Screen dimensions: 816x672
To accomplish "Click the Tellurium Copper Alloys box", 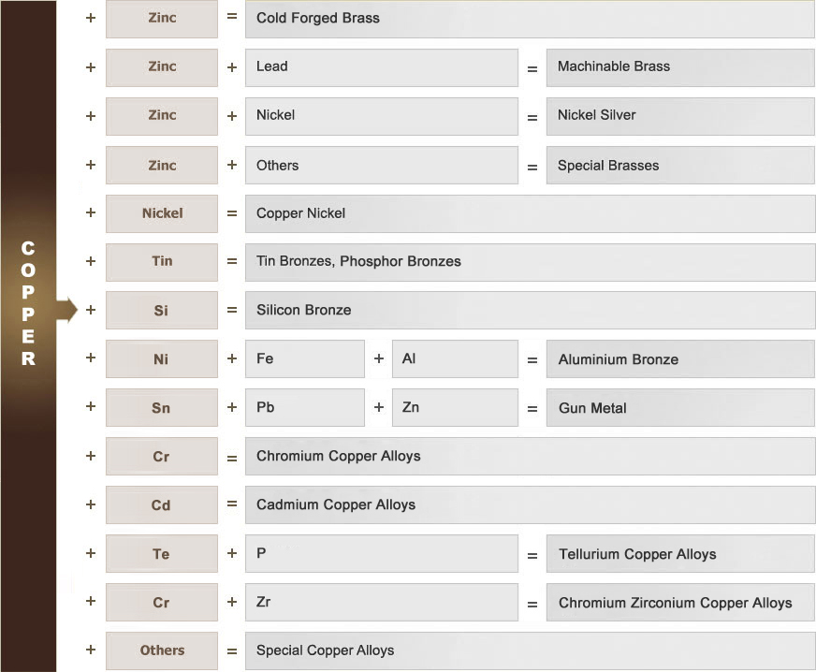I will point(680,554).
